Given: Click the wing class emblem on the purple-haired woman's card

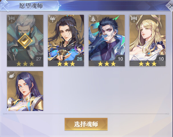Looking at the screenshot, I should (x=12, y=76).
